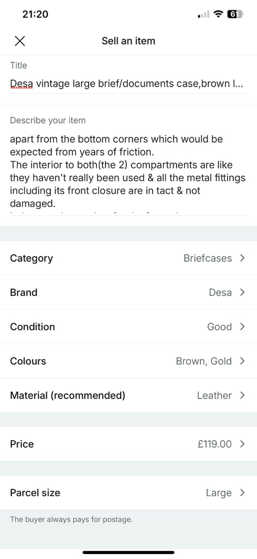Expand Condition chevron next to Good
The width and height of the screenshot is (257, 559).
point(242,326)
